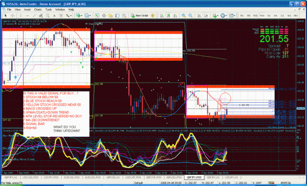Switch chart to Candlesticks mode
307x186 pixels.
(168, 16)
